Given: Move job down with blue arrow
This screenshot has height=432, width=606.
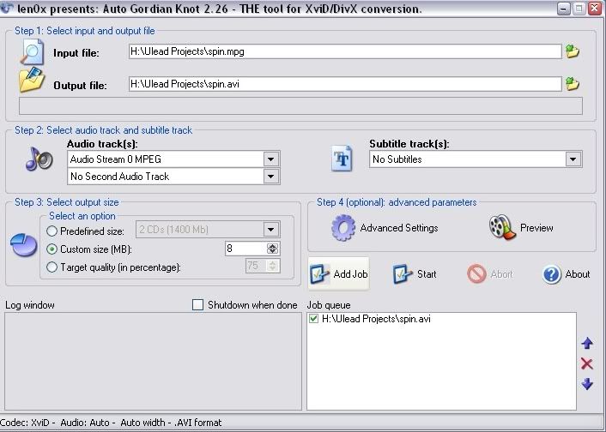Looking at the screenshot, I should tap(587, 384).
